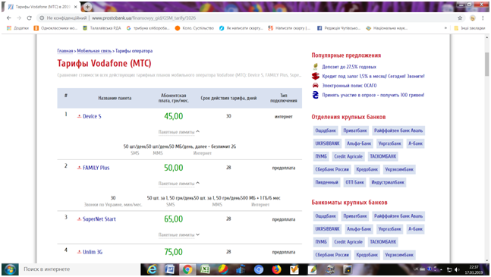Open the Одноклассники bookmark
This screenshot has height=277, width=491.
point(55,28)
